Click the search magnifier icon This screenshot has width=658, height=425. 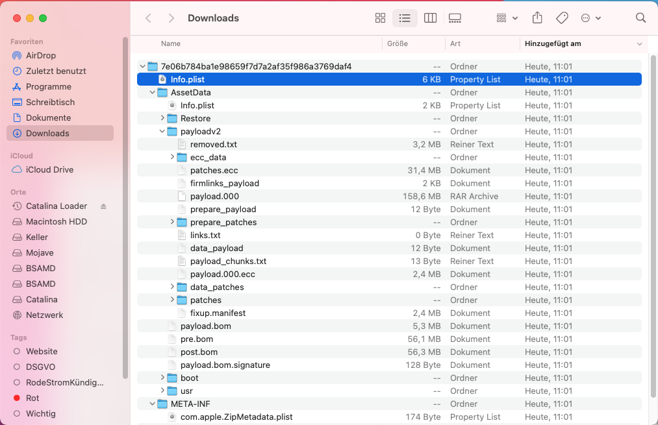[640, 18]
